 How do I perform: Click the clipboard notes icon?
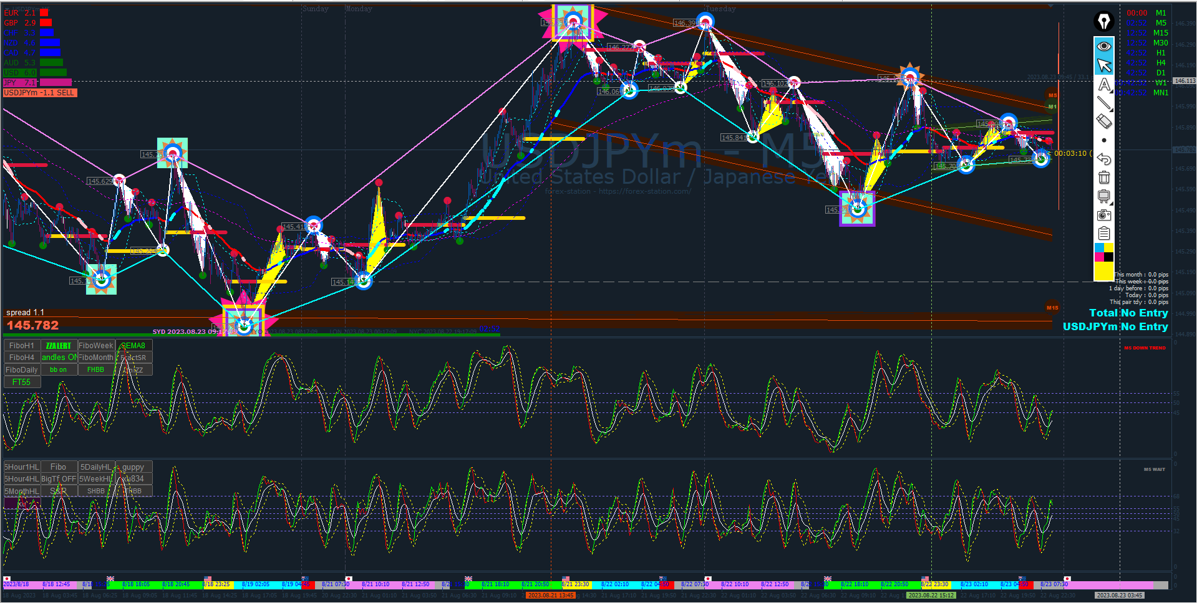tap(1103, 234)
